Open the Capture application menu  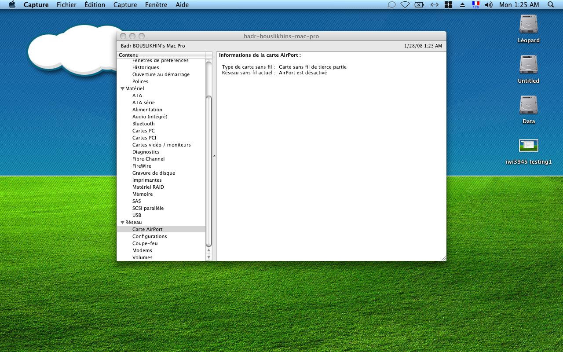[x=36, y=5]
